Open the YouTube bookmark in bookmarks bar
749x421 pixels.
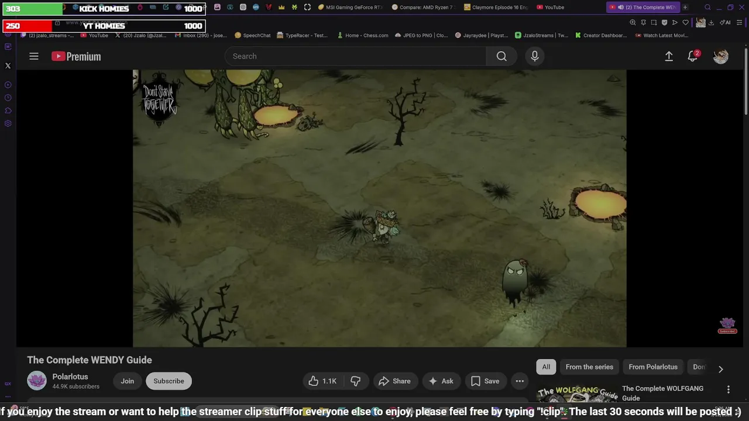click(x=94, y=35)
